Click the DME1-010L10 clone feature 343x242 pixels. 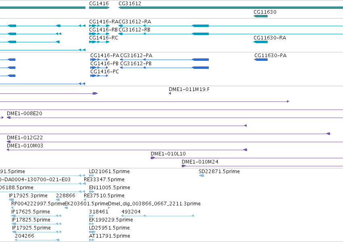pos(247,158)
